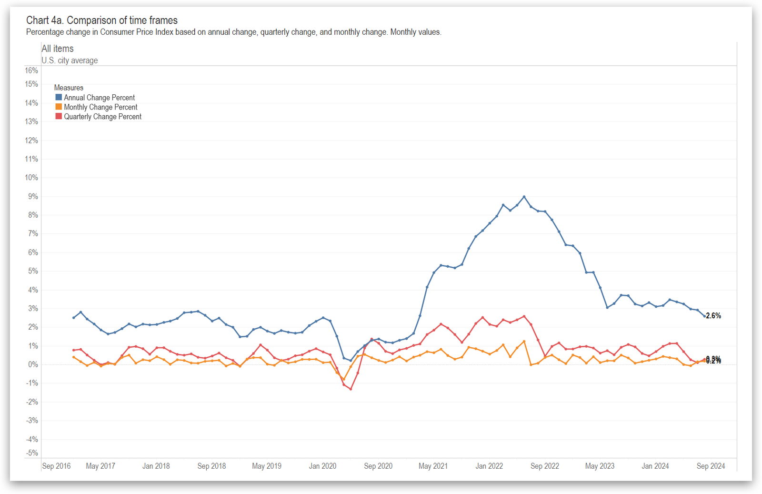Click the May 2019 x-axis label
This screenshot has height=494, width=762.
click(267, 466)
